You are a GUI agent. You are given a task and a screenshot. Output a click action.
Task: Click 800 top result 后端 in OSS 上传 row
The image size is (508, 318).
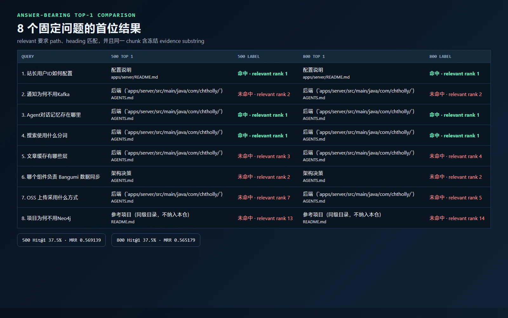tap(358, 194)
